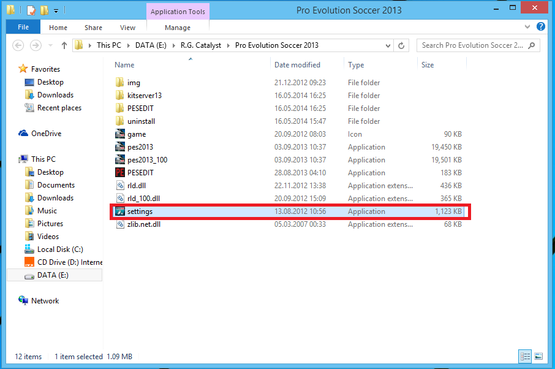
Task: Go up one folder level
Action: click(64, 45)
